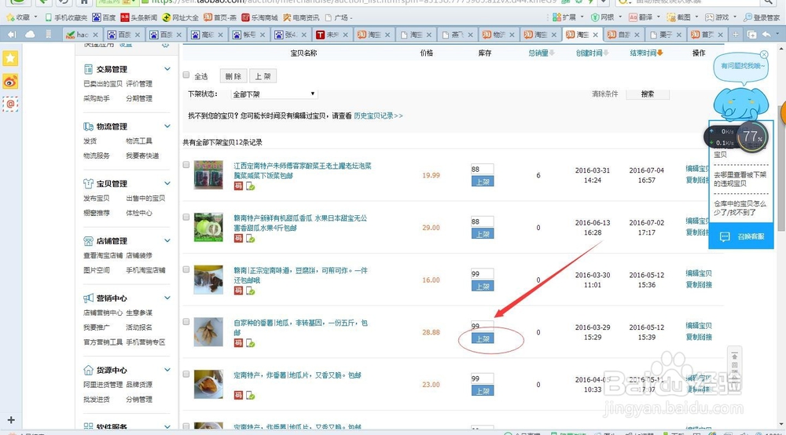Check the box for the 23.00 地瓜片 item

tap(186, 374)
